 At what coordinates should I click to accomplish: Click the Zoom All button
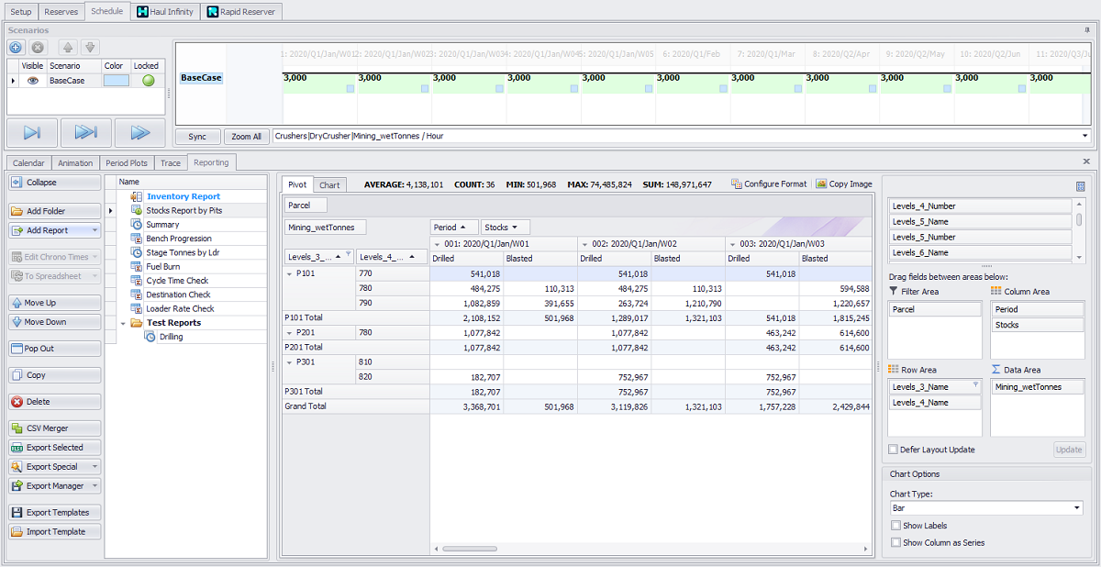(x=246, y=137)
